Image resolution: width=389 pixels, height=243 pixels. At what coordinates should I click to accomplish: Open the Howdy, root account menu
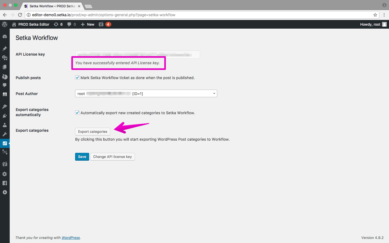click(x=373, y=24)
